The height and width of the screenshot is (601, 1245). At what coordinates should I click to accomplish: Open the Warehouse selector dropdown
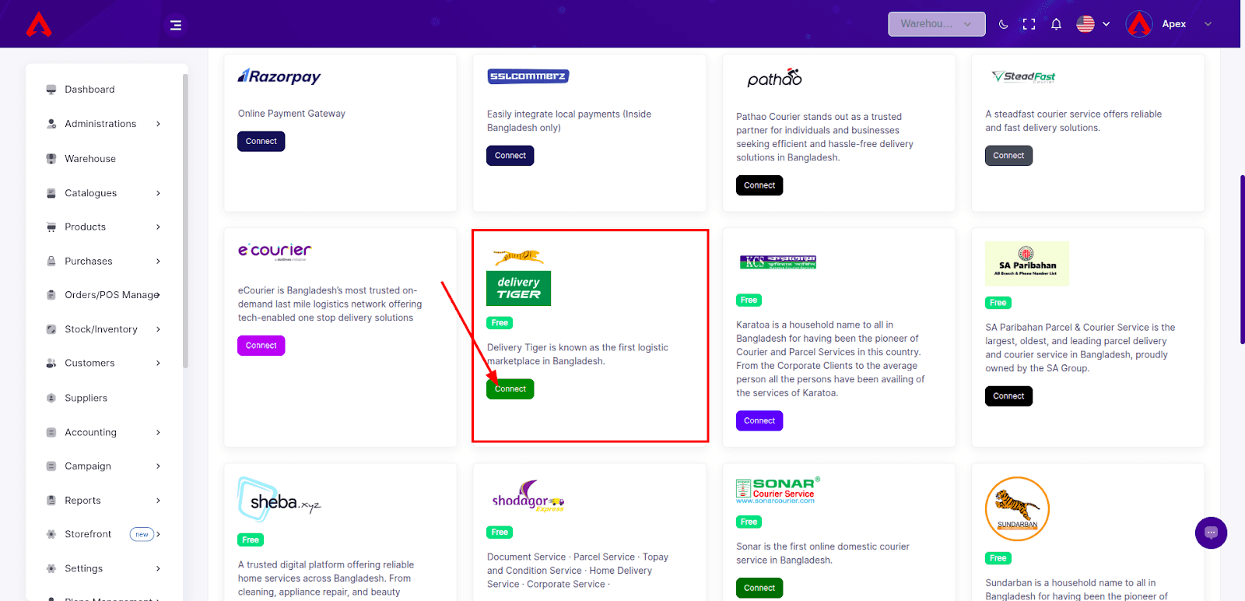click(x=937, y=24)
